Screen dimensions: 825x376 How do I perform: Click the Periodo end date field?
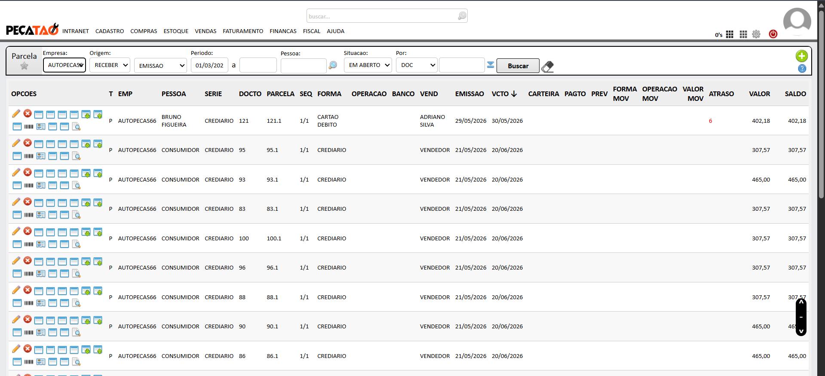coord(258,65)
